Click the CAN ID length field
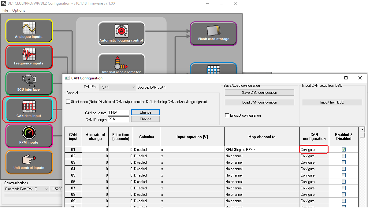 point(118,119)
